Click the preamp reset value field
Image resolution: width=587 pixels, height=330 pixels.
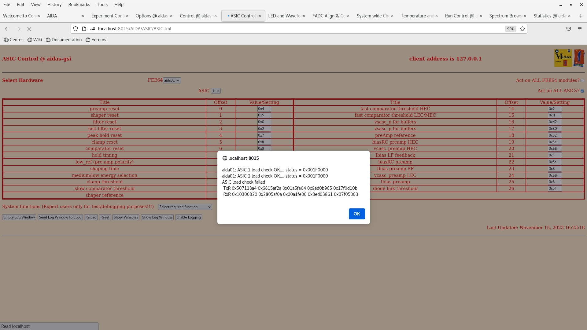pos(264,109)
